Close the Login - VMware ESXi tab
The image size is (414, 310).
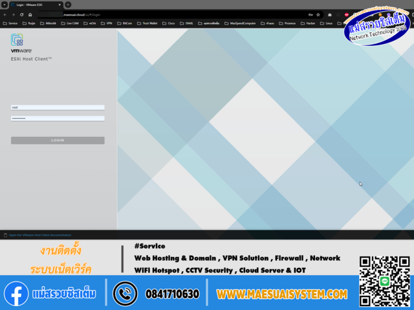[60, 5]
